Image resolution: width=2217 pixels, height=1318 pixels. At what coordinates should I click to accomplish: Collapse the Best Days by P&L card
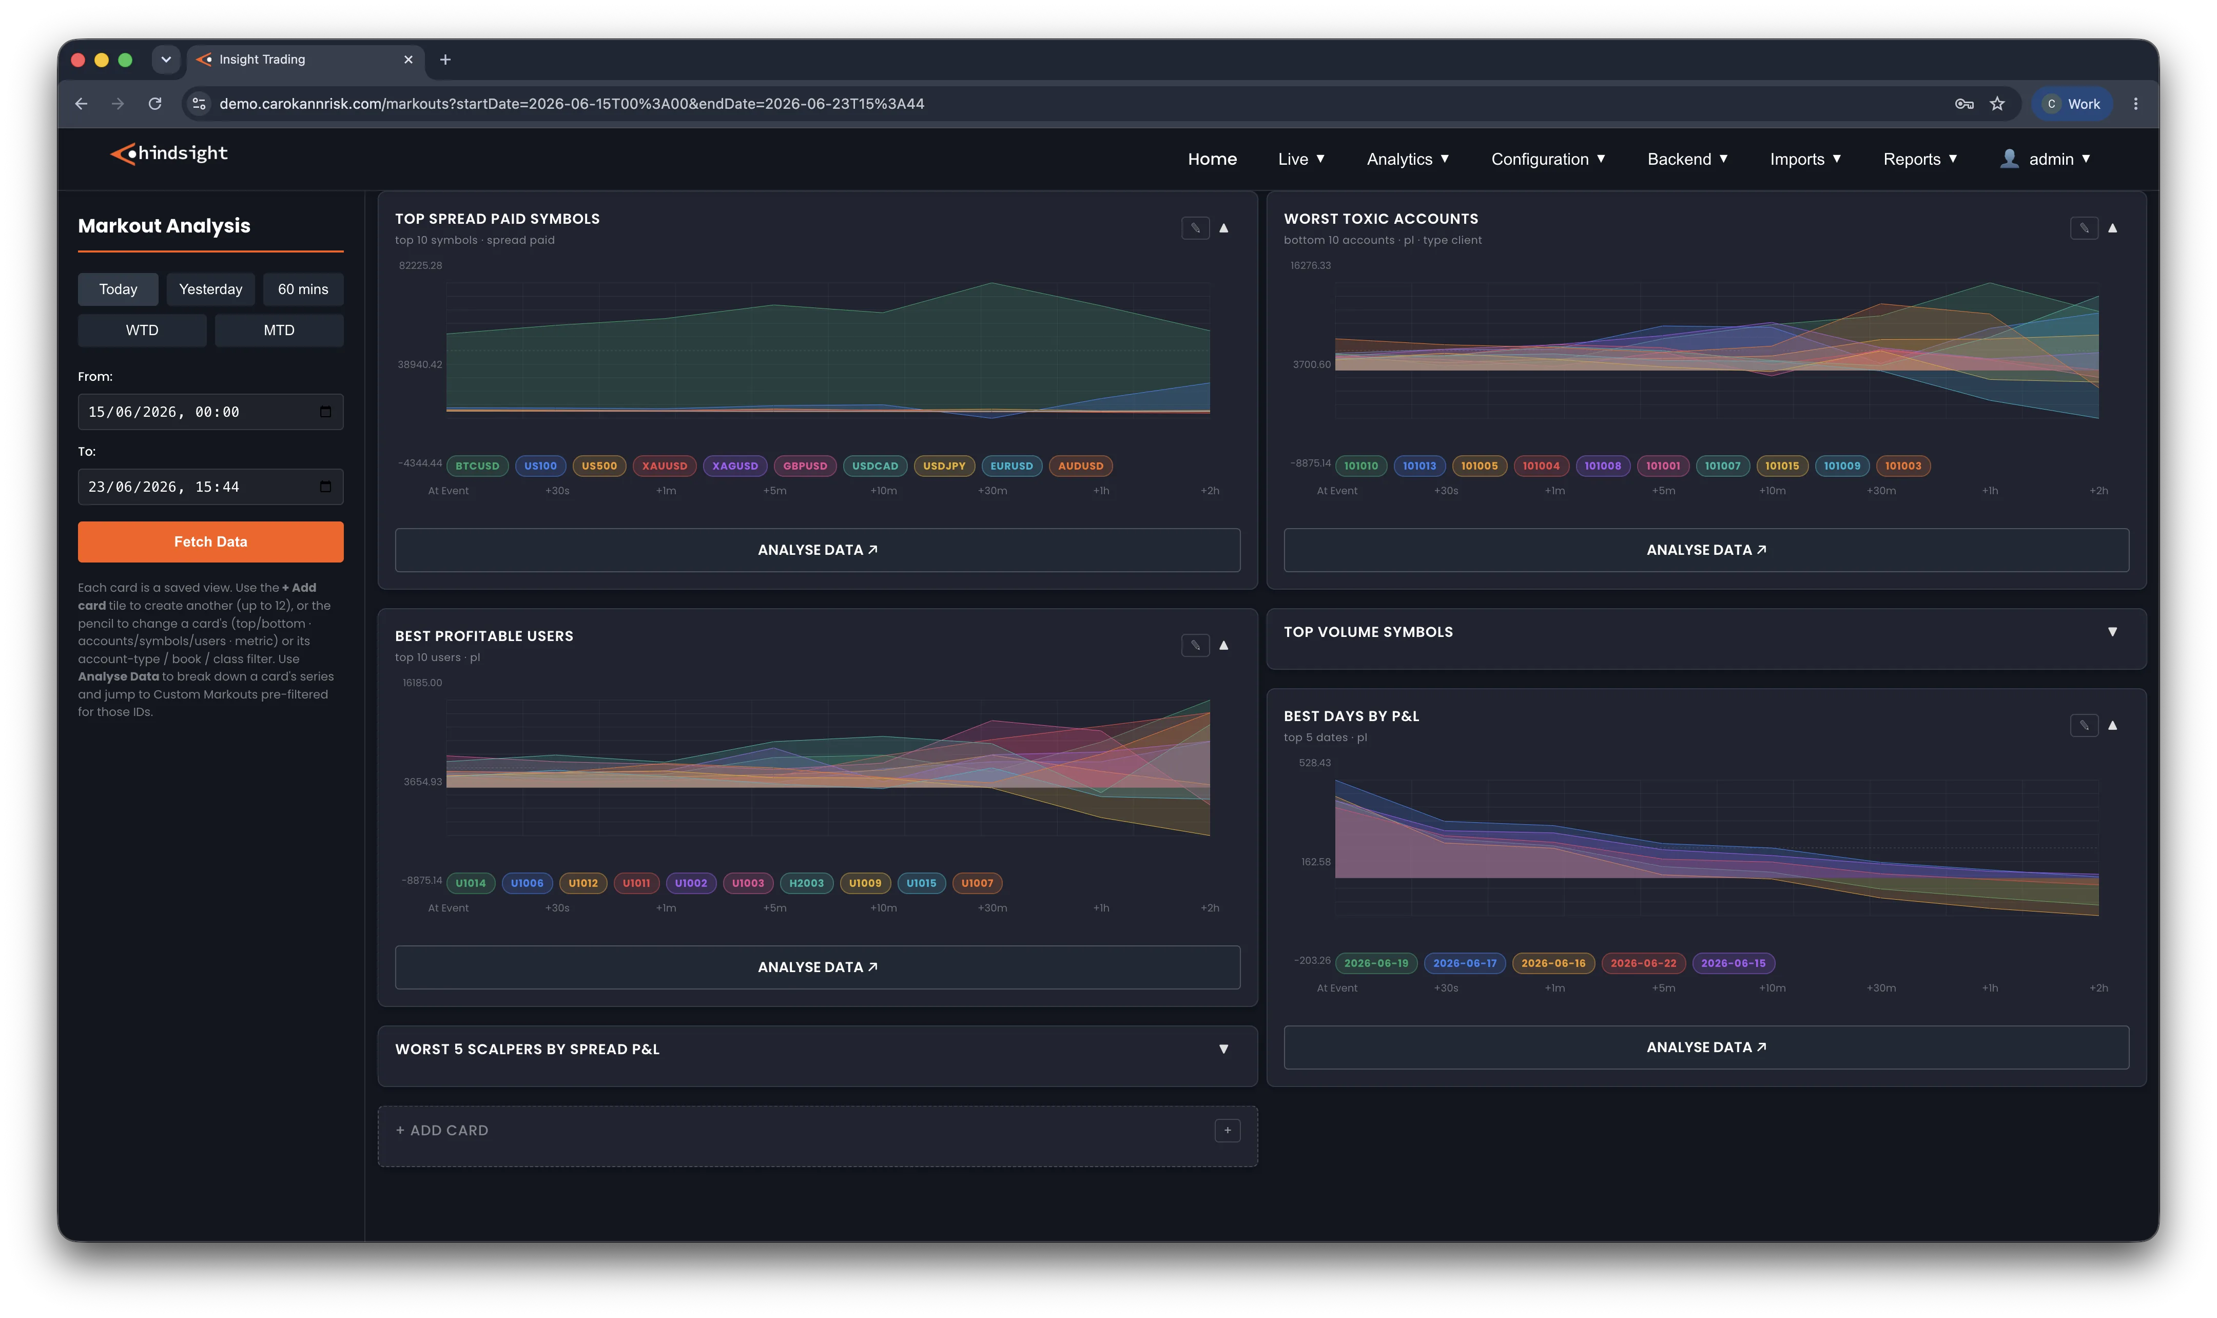point(2112,726)
